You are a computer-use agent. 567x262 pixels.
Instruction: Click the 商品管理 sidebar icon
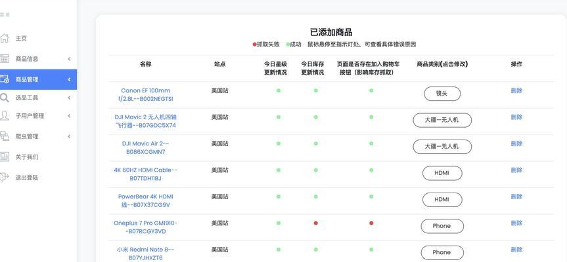(x=5, y=79)
